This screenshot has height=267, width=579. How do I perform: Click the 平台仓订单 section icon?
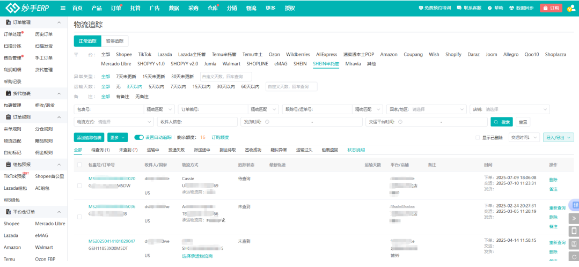[x=9, y=212]
